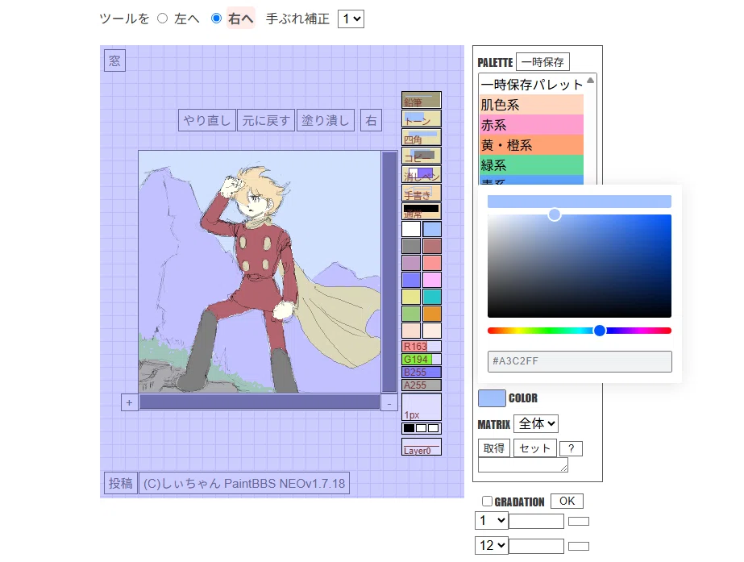Click the 窓 window button
The width and height of the screenshot is (744, 562).
click(x=114, y=60)
